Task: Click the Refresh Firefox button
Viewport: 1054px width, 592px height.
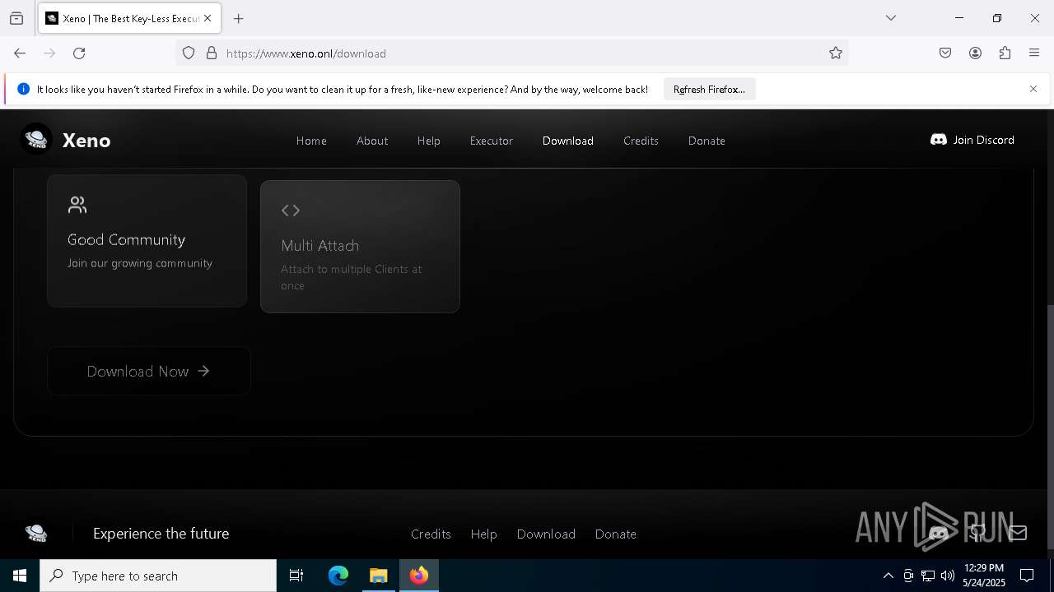Action: (x=709, y=89)
